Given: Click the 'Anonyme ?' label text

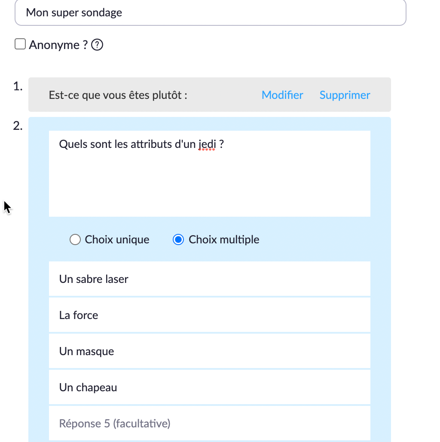Looking at the screenshot, I should tap(58, 45).
